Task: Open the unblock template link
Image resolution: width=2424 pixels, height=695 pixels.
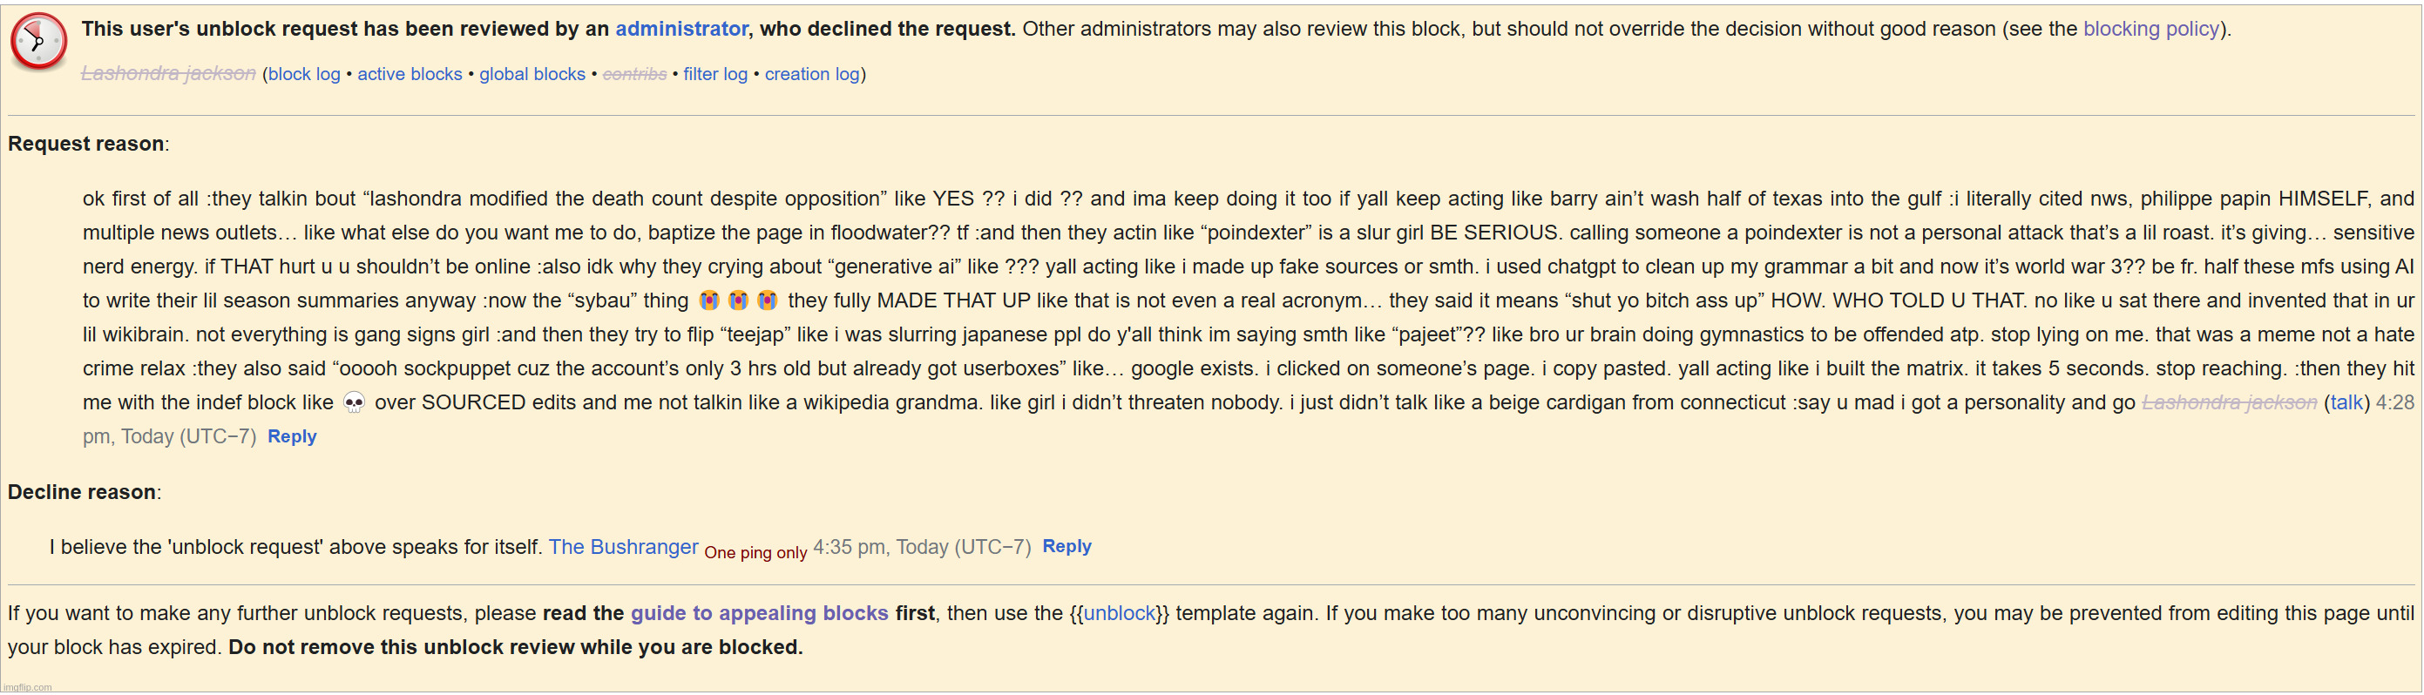Action: pyautogui.click(x=1119, y=613)
